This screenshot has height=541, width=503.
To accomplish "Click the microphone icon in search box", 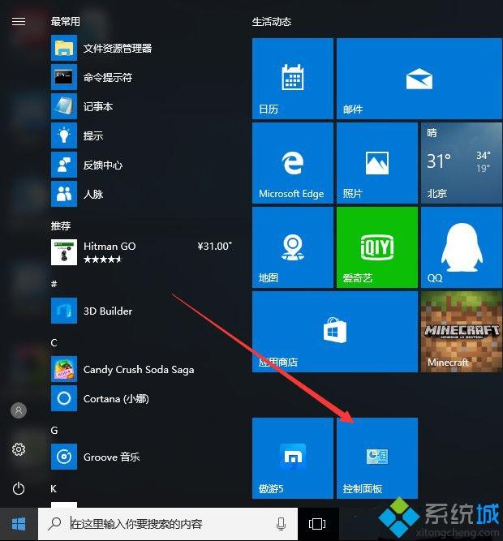I will (282, 524).
